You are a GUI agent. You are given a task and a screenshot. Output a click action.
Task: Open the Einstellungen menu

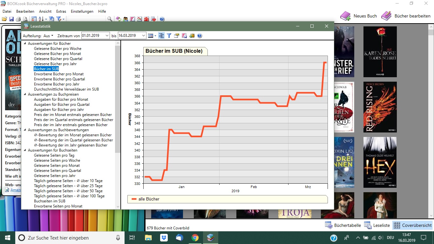[x=82, y=11]
